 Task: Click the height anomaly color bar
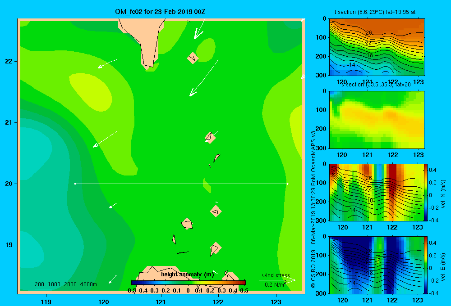[x=189, y=283]
